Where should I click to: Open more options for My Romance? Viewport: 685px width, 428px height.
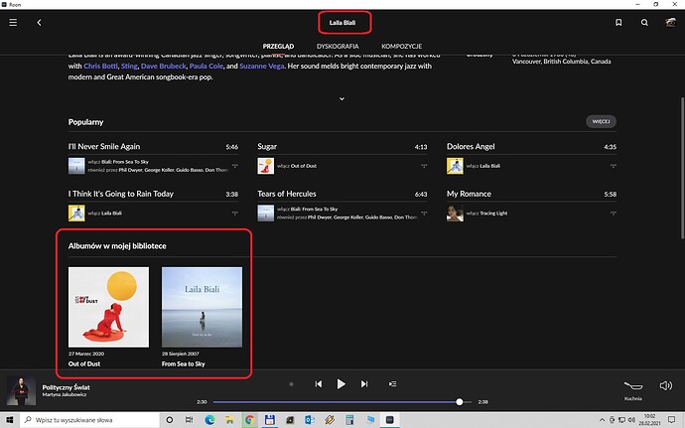click(614, 213)
